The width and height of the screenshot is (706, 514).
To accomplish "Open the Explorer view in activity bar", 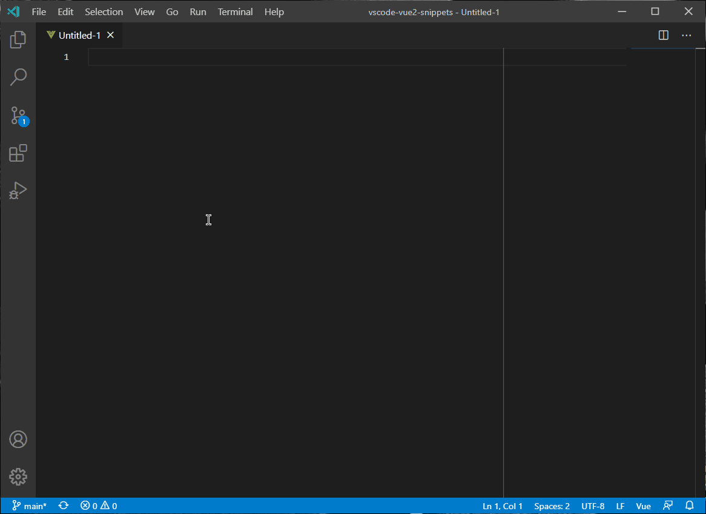I will click(18, 39).
